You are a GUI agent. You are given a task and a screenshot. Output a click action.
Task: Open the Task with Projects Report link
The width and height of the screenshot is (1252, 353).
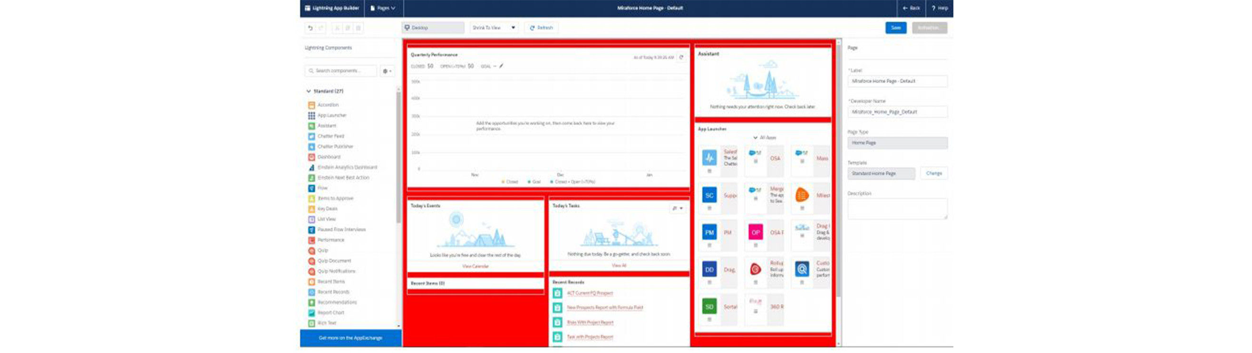click(590, 337)
